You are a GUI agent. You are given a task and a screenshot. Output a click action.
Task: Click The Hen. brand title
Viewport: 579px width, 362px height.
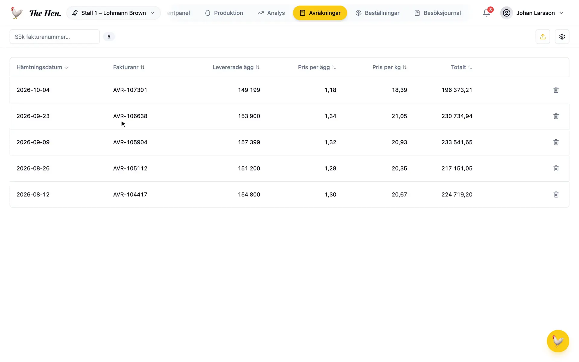pos(45,13)
